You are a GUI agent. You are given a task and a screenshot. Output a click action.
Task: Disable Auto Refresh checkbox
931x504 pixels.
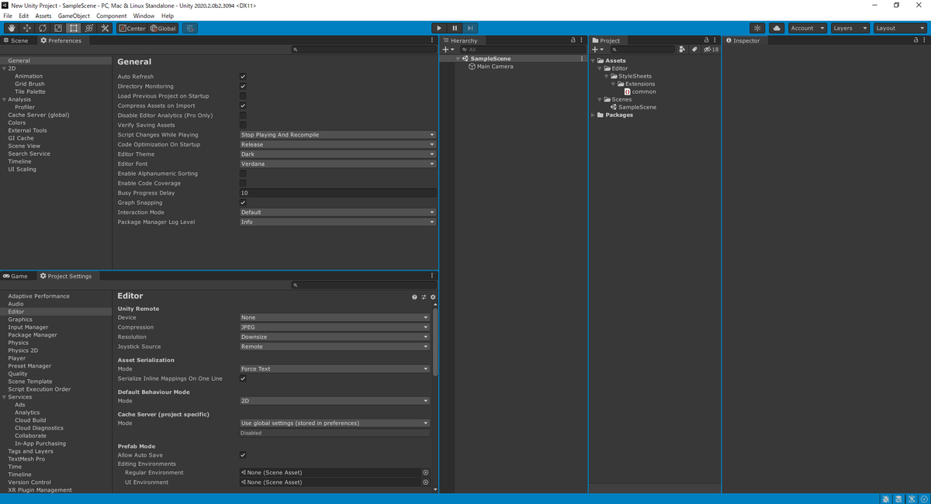coord(243,77)
